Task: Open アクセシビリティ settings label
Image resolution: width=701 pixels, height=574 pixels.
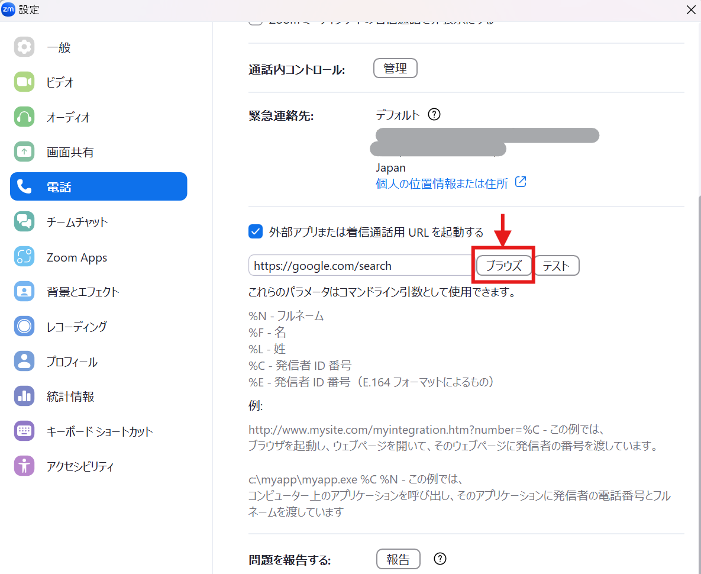Action: (80, 466)
